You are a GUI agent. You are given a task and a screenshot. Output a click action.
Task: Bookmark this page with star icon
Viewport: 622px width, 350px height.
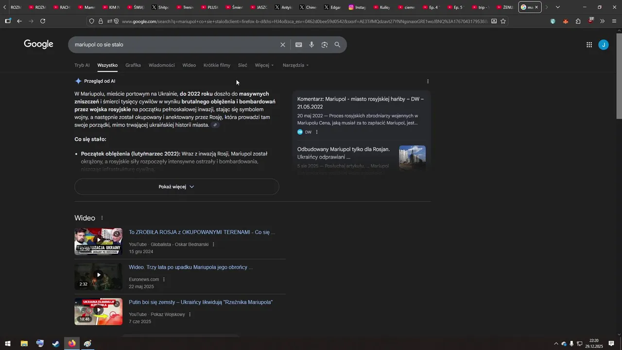pyautogui.click(x=503, y=21)
